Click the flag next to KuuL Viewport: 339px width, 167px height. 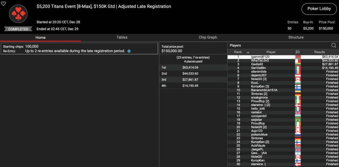tap(297, 83)
